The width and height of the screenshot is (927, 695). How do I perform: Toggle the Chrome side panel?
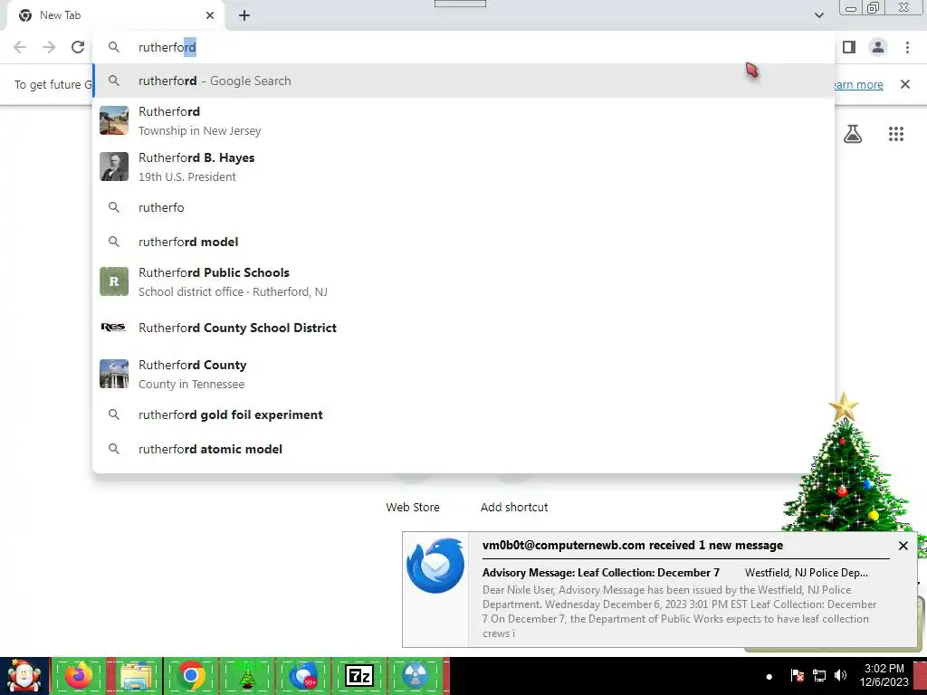[x=849, y=47]
